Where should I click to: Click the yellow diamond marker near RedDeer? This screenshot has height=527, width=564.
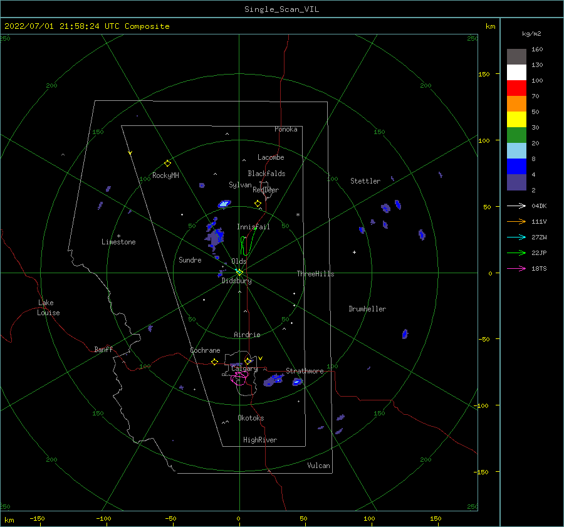pyautogui.click(x=258, y=204)
